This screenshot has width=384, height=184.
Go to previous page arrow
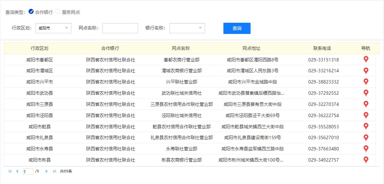(17, 171)
